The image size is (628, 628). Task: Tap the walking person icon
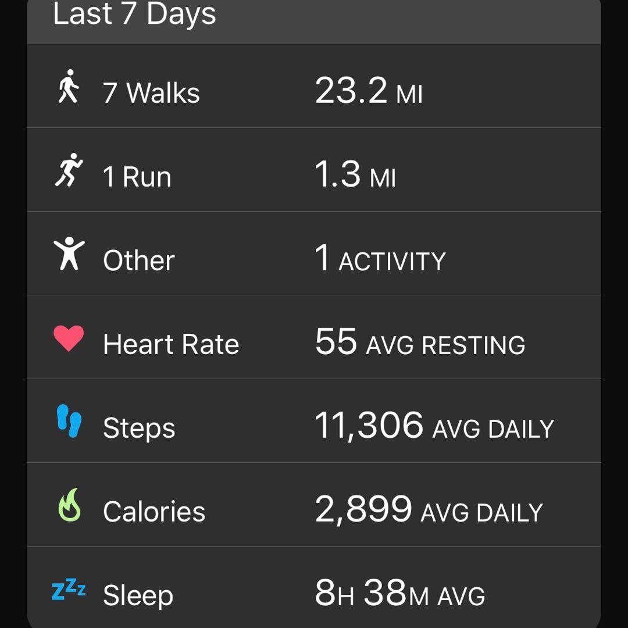pos(69,87)
